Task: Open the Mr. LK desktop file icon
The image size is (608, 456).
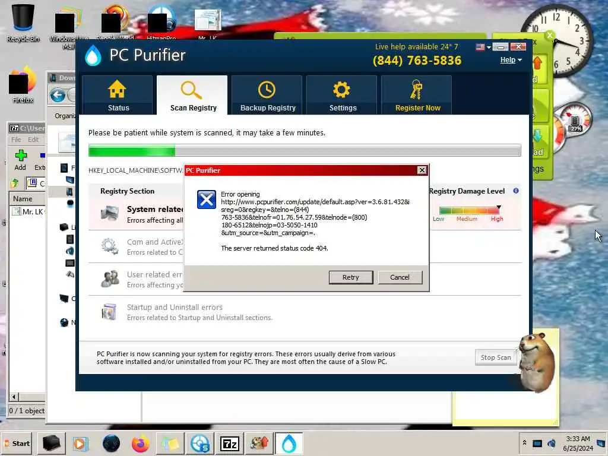Action: click(207, 23)
